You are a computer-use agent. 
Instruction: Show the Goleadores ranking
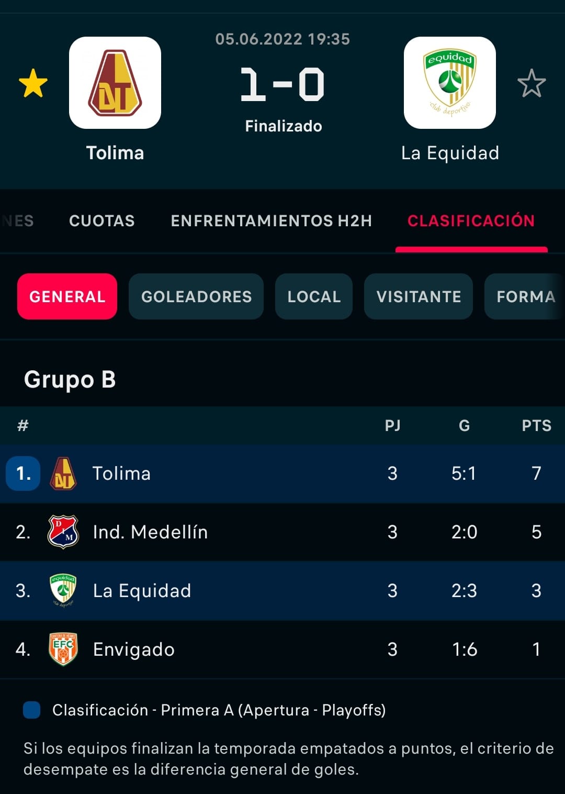click(x=196, y=296)
